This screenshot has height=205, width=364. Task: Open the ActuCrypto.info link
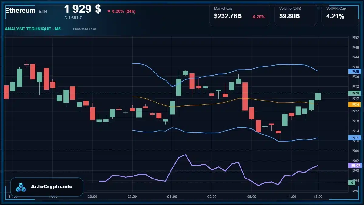coord(52,187)
